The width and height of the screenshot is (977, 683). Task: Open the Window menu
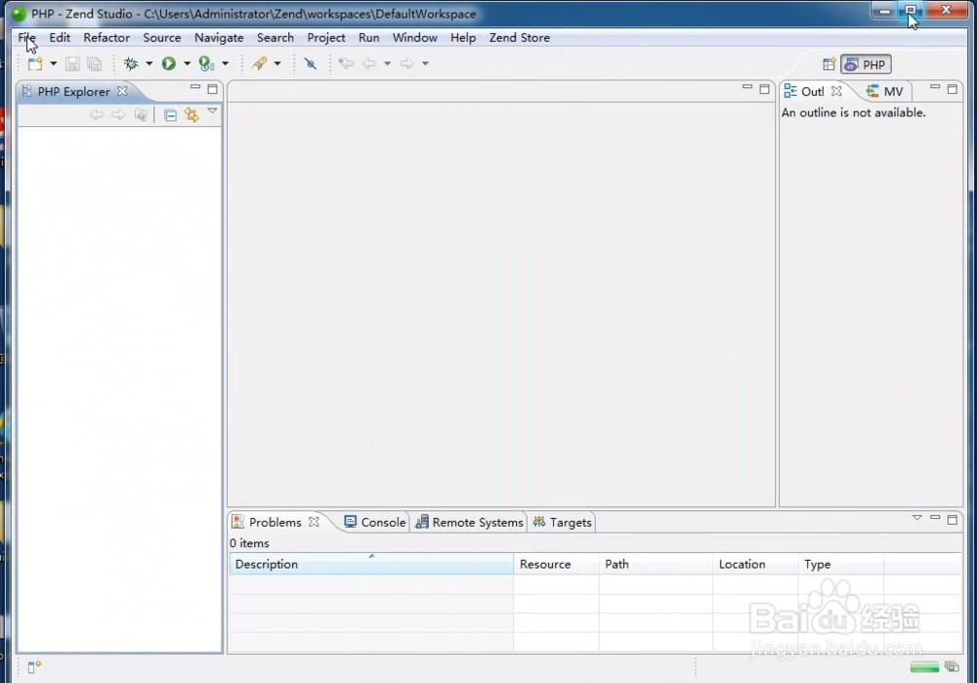[415, 37]
